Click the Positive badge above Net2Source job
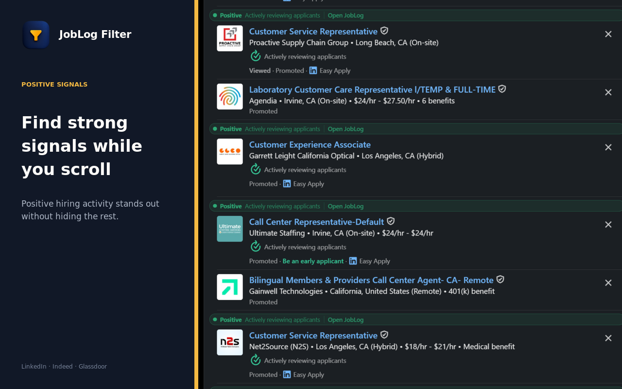 (x=227, y=320)
